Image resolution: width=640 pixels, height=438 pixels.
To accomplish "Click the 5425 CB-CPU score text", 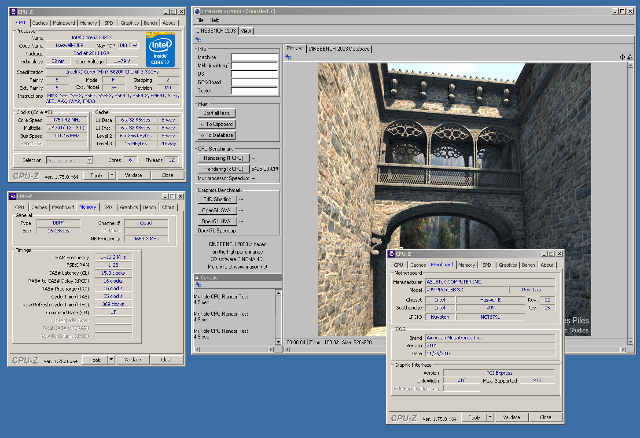I will 265,169.
